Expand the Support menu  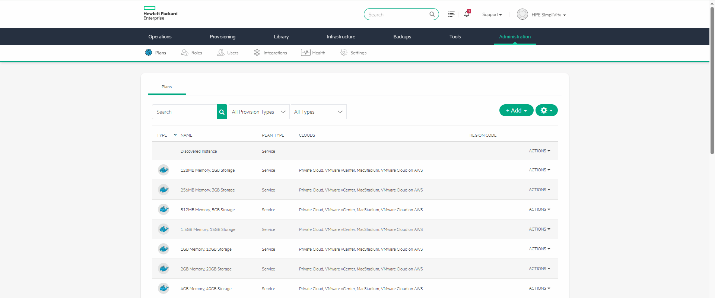pos(492,15)
